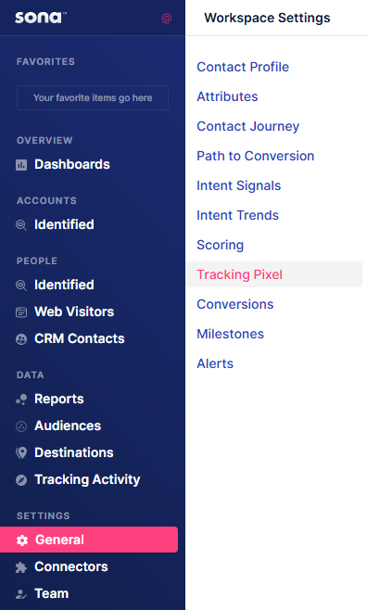
Task: Select Path to Conversion
Action: tap(256, 156)
